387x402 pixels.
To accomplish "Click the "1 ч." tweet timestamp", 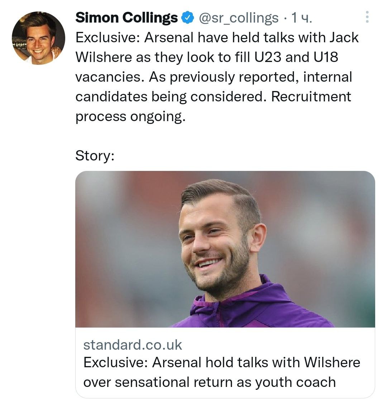I will coord(301,18).
